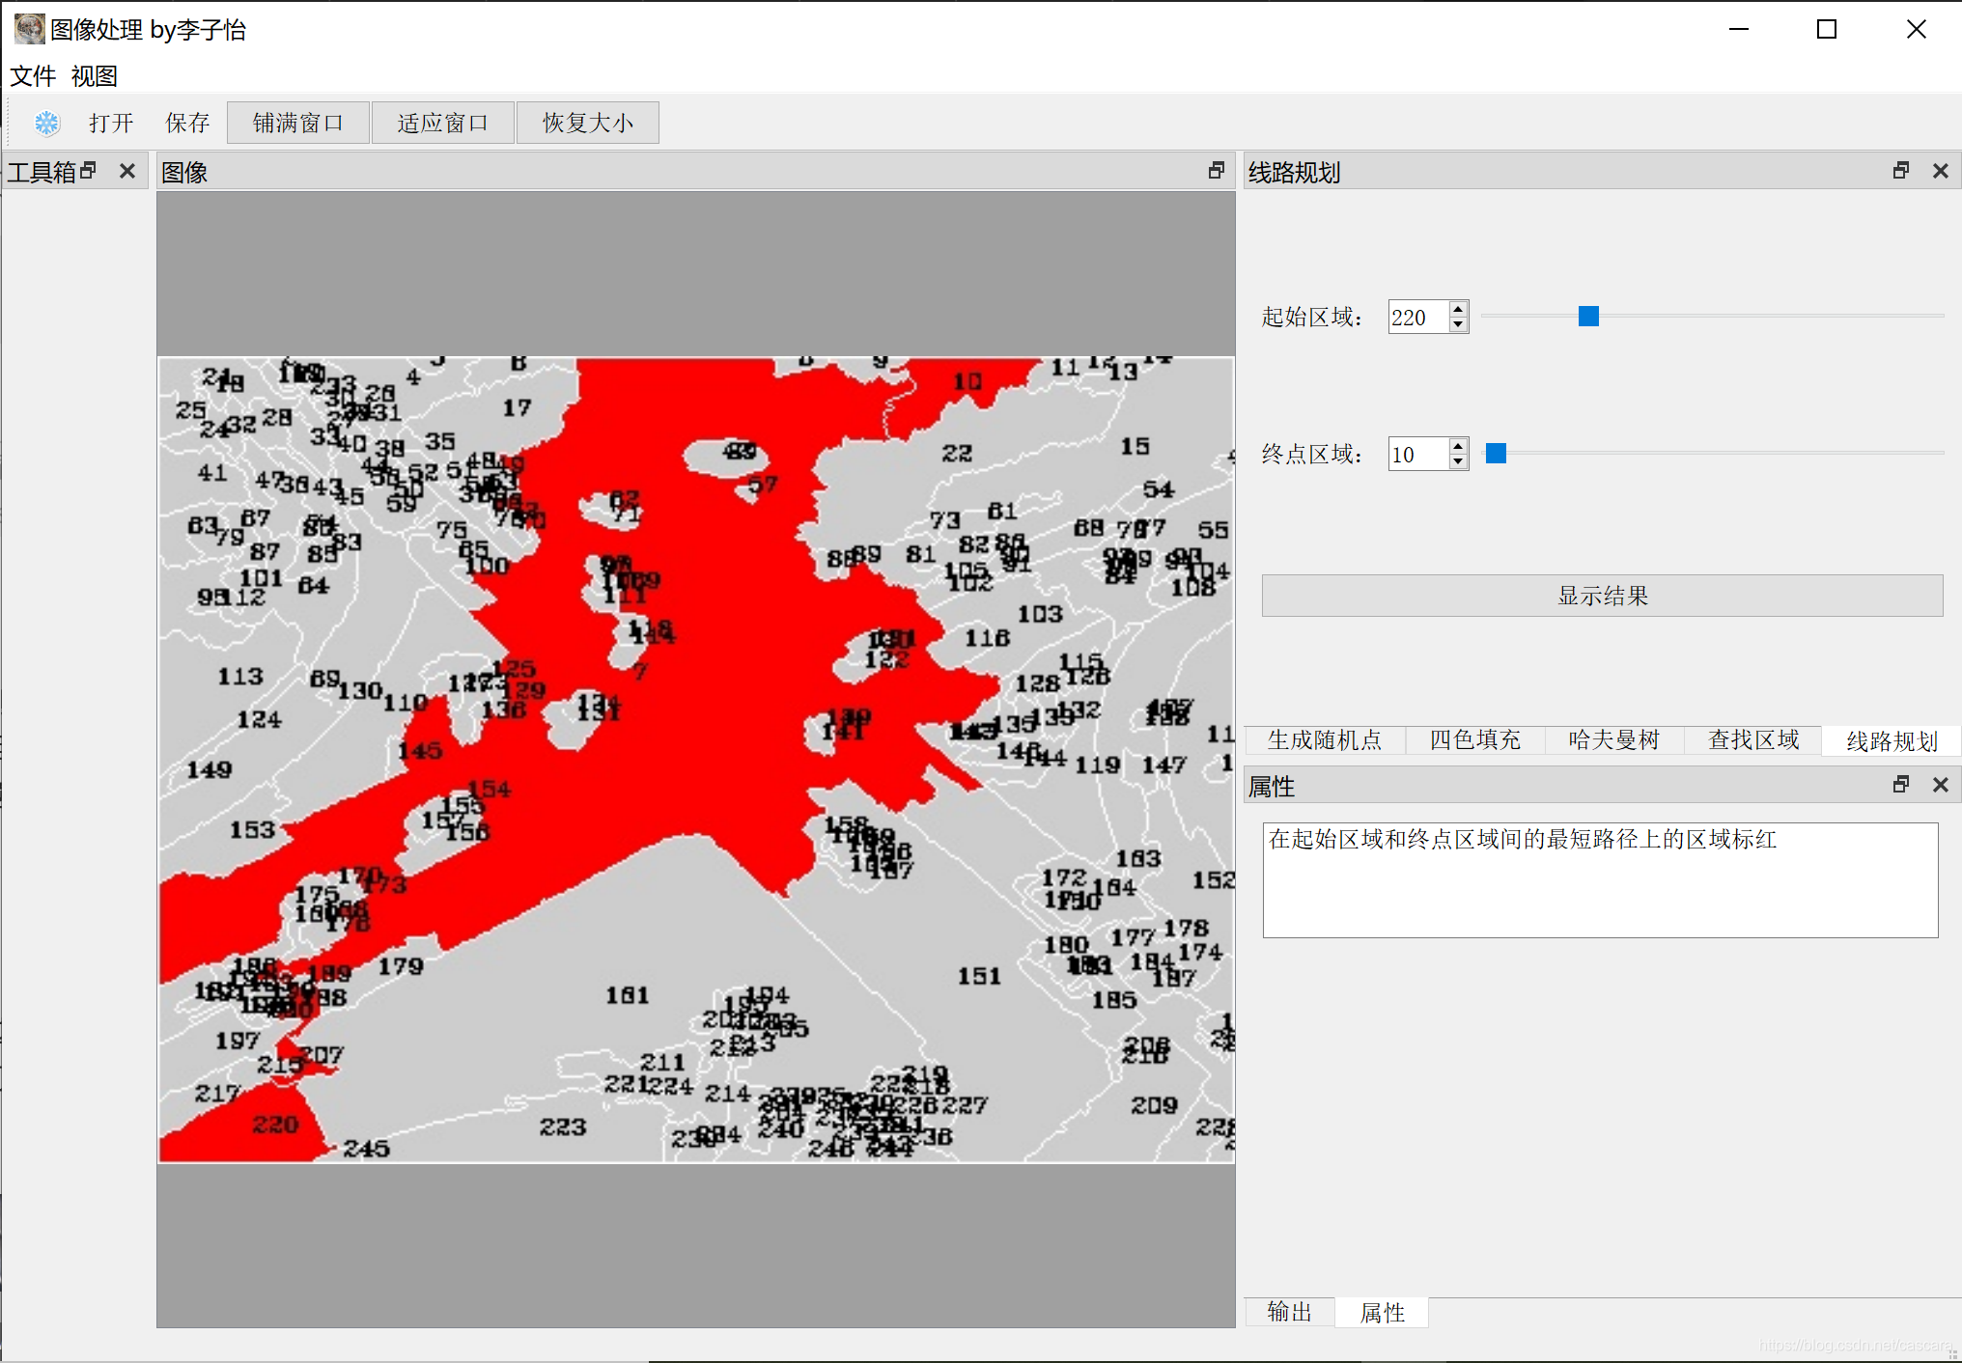Click region label 151 on the map

(979, 976)
